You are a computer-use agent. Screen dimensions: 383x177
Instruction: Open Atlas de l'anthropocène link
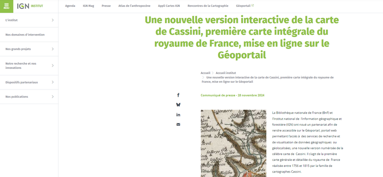134,6
